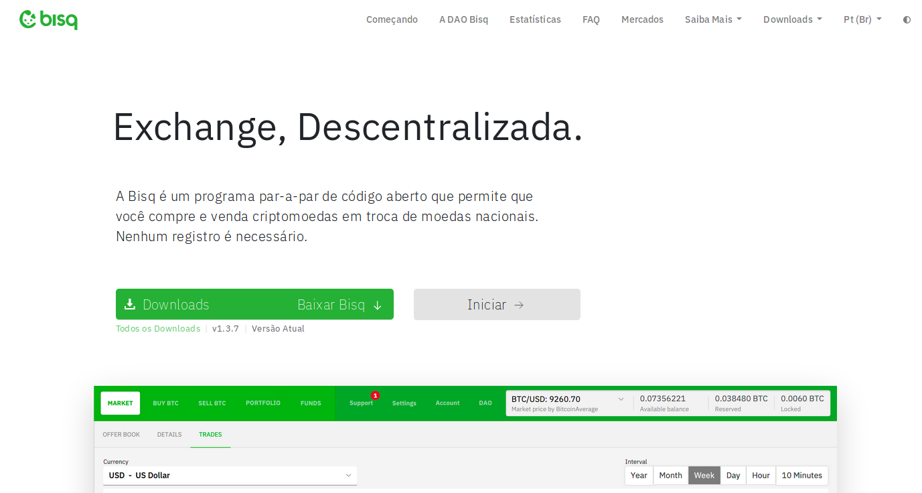922x493 pixels.
Task: Go to A DAO Bisq
Action: [x=463, y=20]
